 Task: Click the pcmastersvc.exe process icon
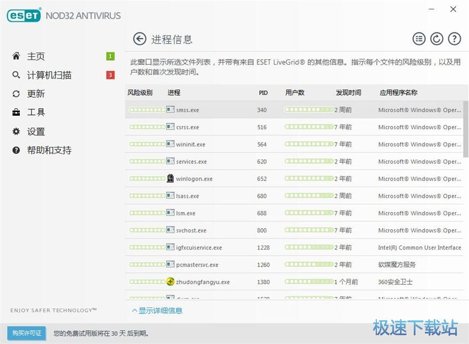[x=170, y=264]
